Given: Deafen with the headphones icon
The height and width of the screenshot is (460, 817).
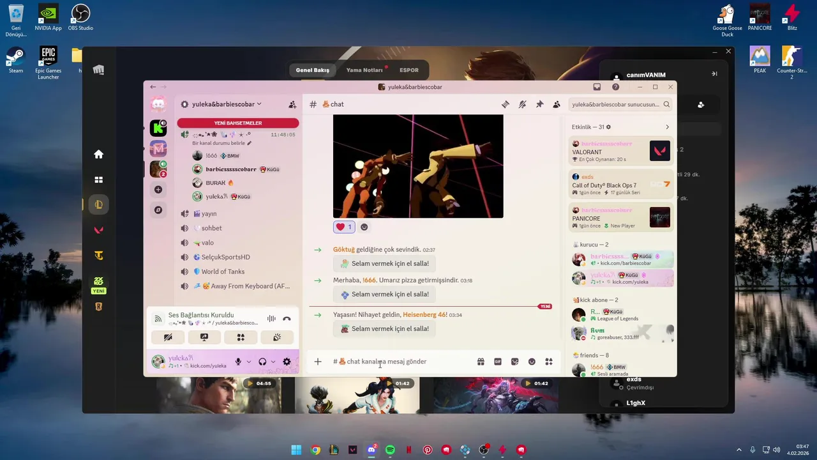Looking at the screenshot, I should tap(262, 362).
